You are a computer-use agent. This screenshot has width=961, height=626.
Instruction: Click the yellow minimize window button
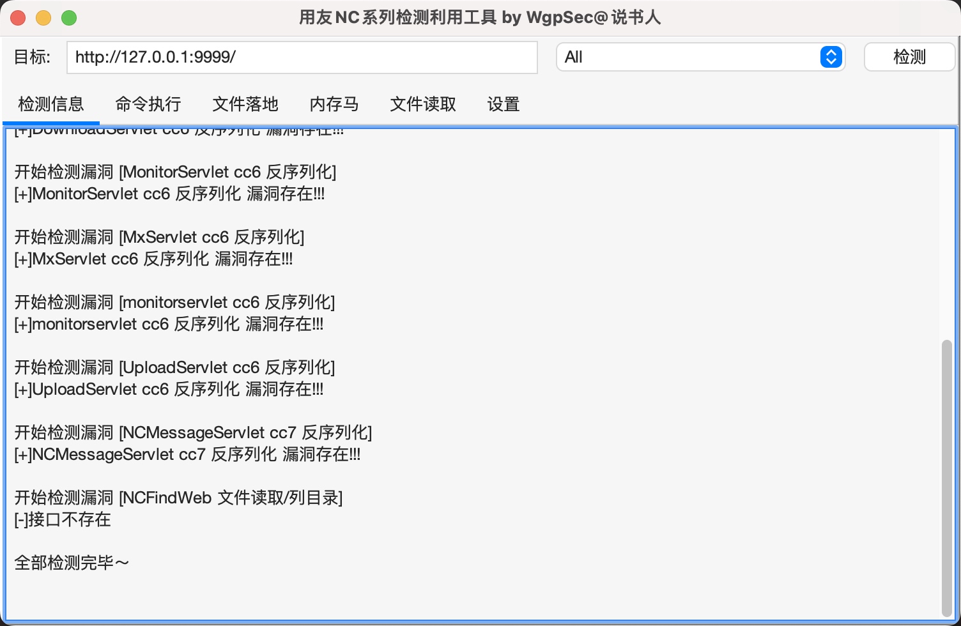(43, 18)
